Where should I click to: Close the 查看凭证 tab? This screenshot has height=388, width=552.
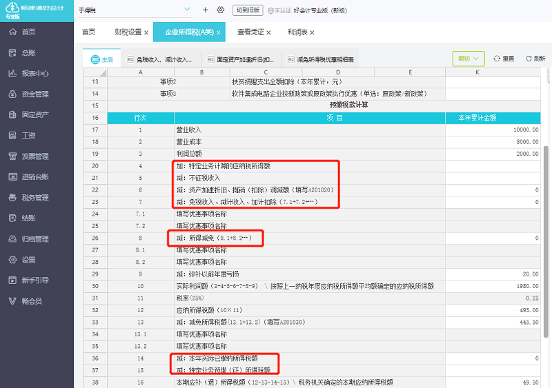[268, 32]
